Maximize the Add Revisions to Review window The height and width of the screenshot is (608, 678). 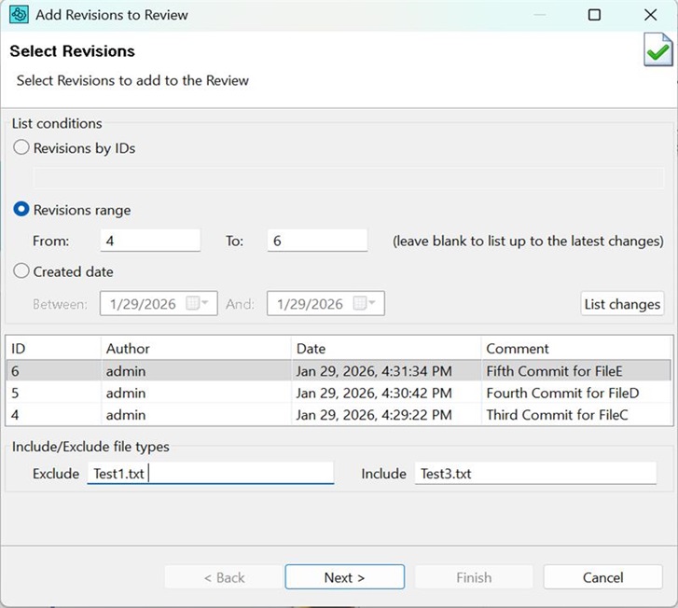(x=595, y=15)
